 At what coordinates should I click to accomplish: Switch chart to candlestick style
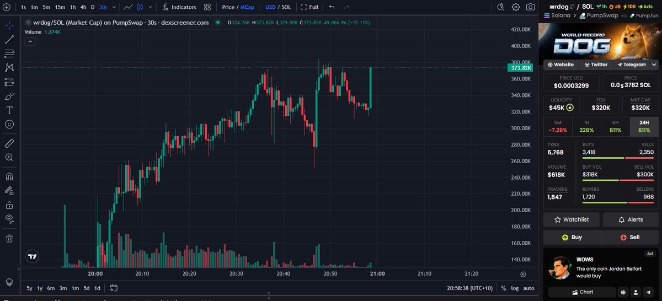tap(140, 7)
